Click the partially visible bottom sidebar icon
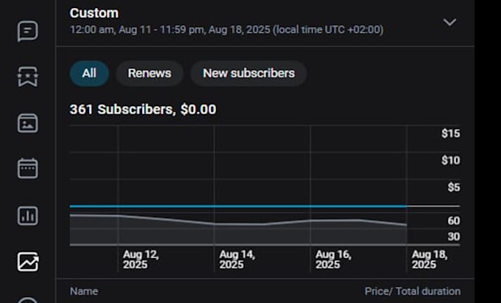Screen dimensions: 501x303 click(x=27, y=300)
